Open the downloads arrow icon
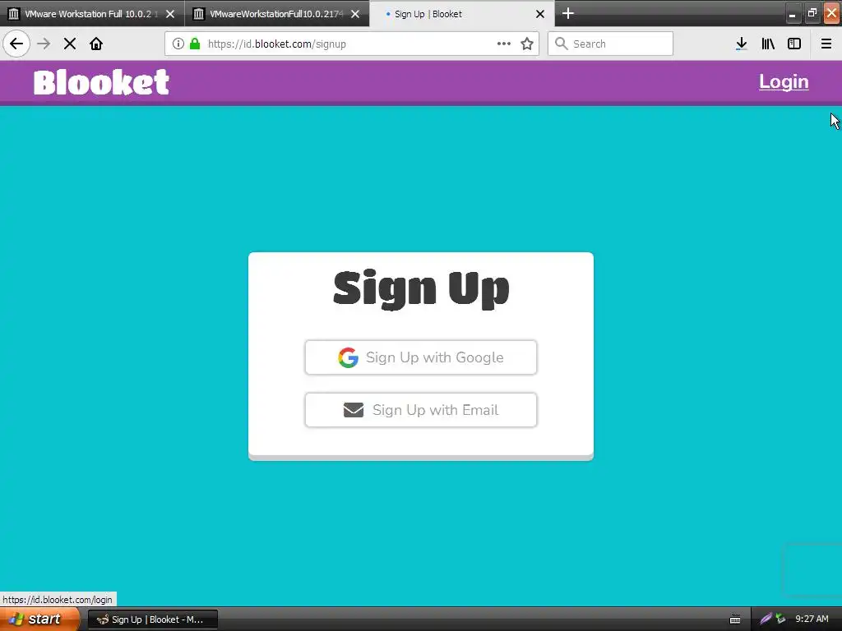The height and width of the screenshot is (631, 842). 742,44
